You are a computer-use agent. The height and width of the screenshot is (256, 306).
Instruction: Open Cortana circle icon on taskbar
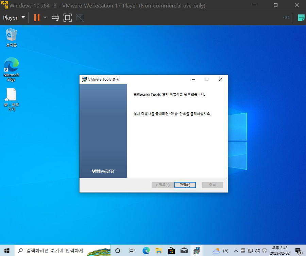tap(118, 251)
